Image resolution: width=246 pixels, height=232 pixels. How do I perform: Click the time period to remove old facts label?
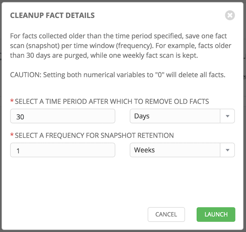(112, 101)
